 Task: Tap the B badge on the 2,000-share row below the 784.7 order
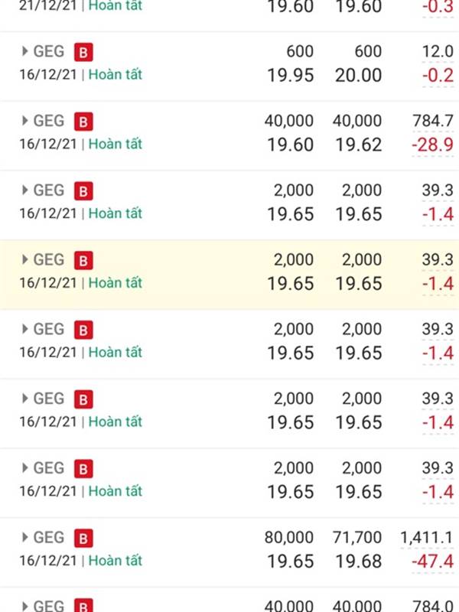(83, 190)
